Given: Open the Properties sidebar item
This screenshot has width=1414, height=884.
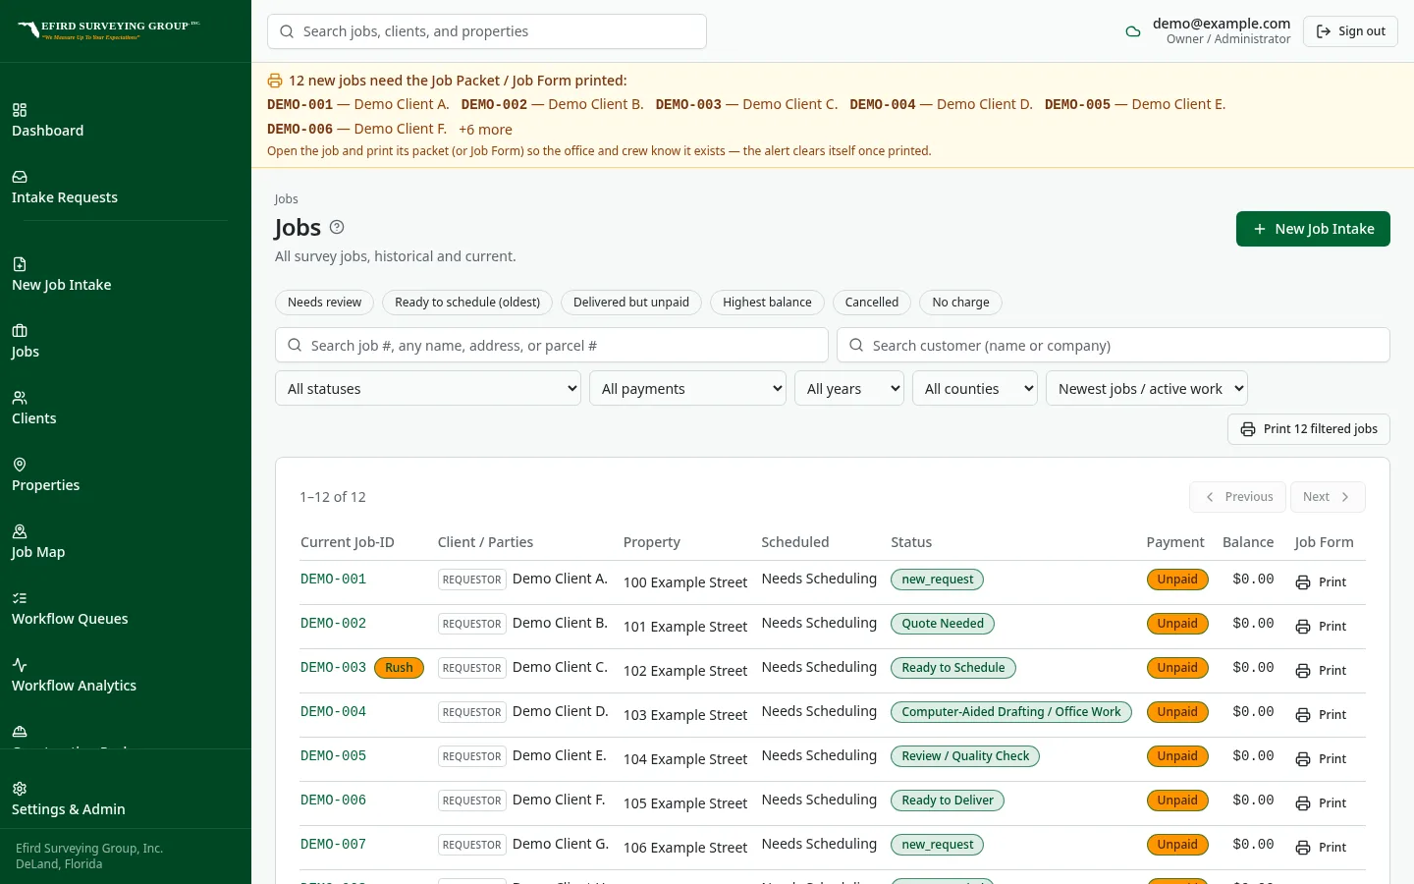Looking at the screenshot, I should 126,474.
